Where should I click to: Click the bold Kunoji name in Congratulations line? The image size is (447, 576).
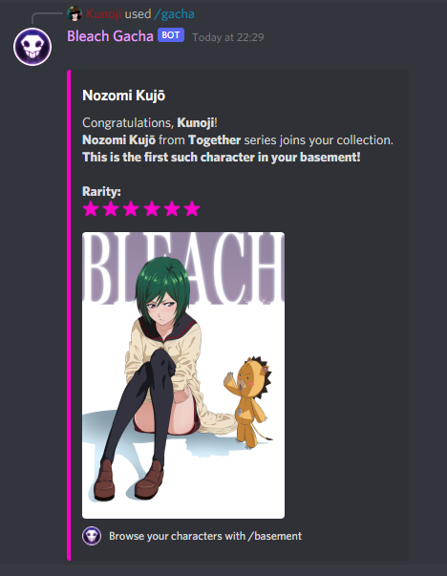tap(196, 122)
